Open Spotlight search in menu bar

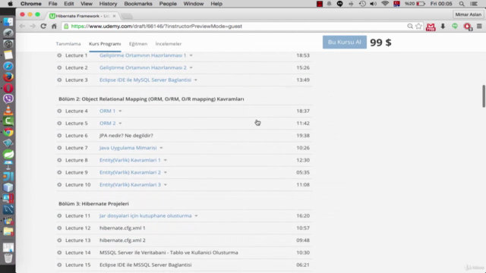click(462, 4)
